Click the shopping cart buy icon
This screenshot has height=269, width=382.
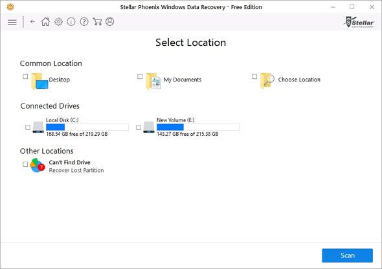pyautogui.click(x=97, y=21)
